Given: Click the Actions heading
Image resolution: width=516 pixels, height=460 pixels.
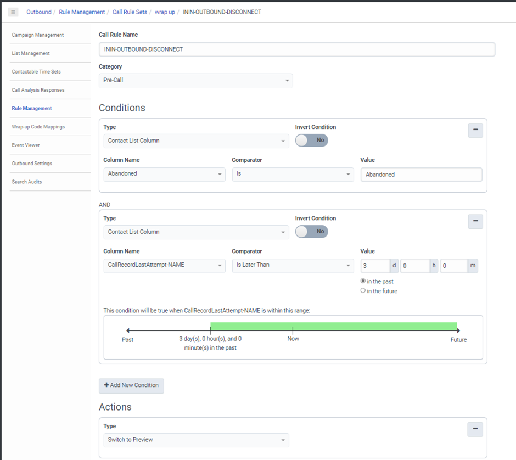Looking at the screenshot, I should [x=115, y=407].
